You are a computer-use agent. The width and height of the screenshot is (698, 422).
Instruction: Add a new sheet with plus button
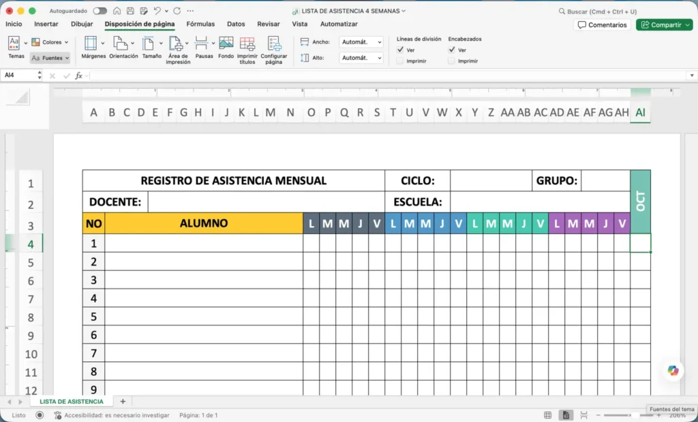tap(123, 402)
